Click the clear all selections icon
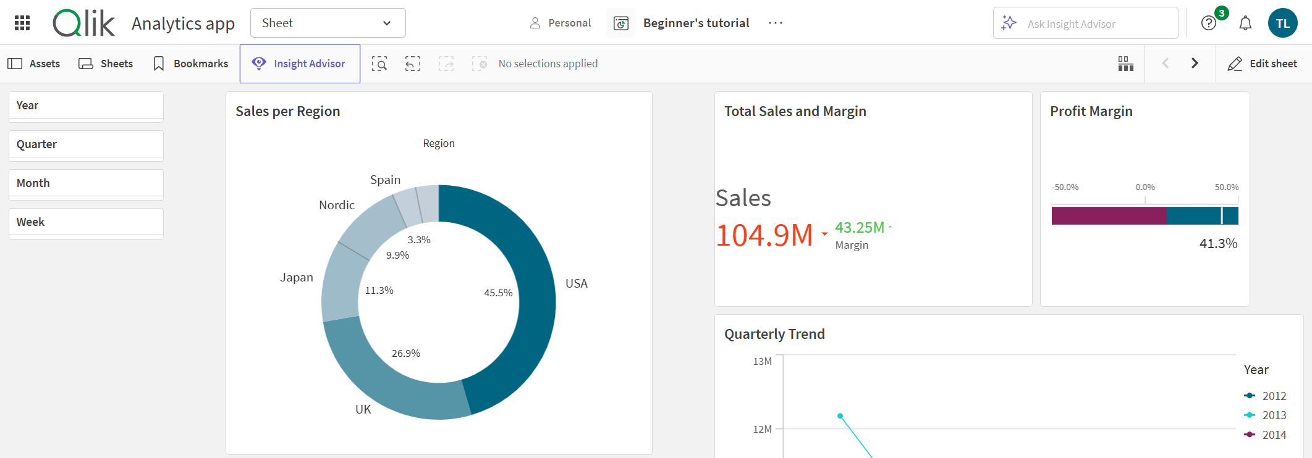The image size is (1312, 458). (480, 64)
